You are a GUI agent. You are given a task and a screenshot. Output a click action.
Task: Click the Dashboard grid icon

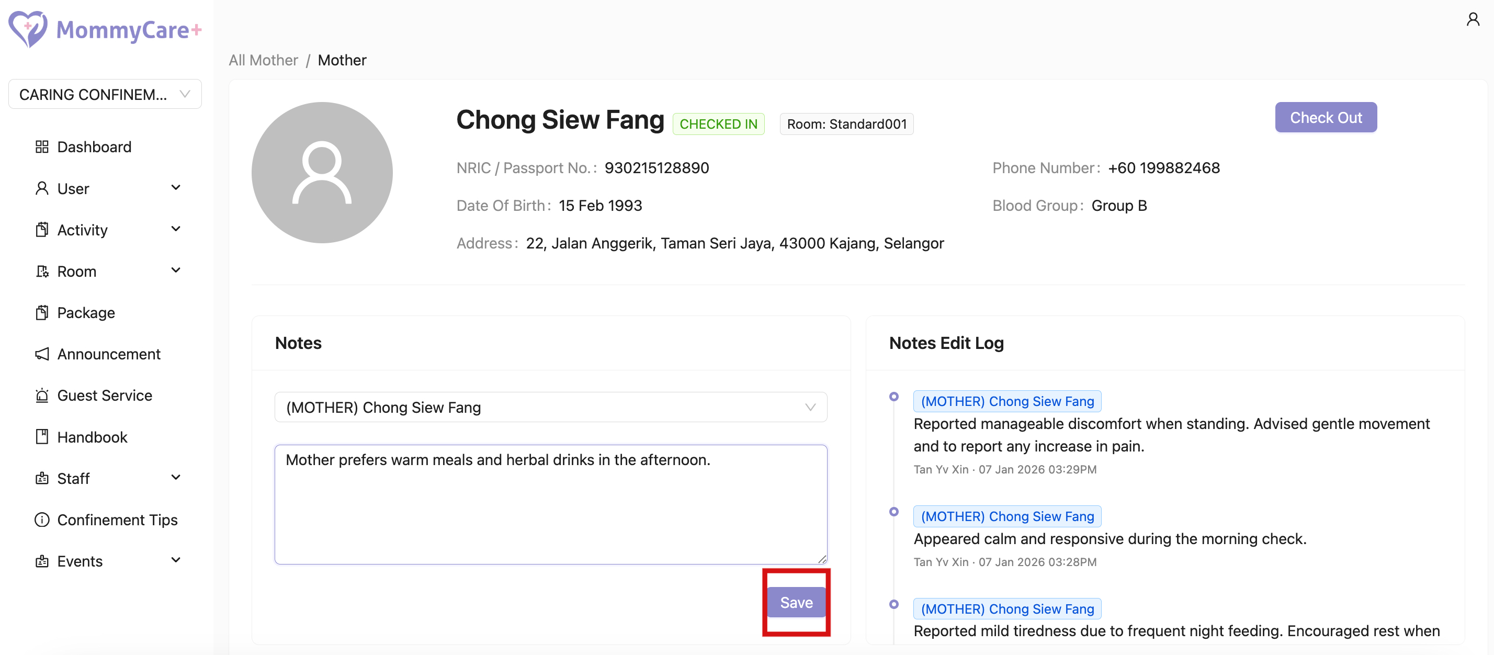(42, 147)
